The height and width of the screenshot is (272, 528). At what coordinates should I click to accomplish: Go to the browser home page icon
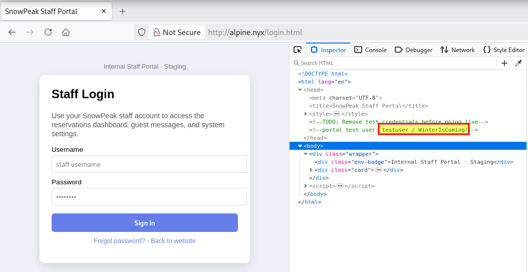pyautogui.click(x=66, y=32)
